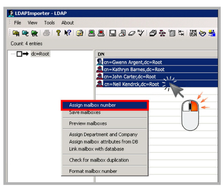This screenshot has width=224, height=193.
Task: Click the user icon beside Gwenn Argent
Action: coord(99,62)
